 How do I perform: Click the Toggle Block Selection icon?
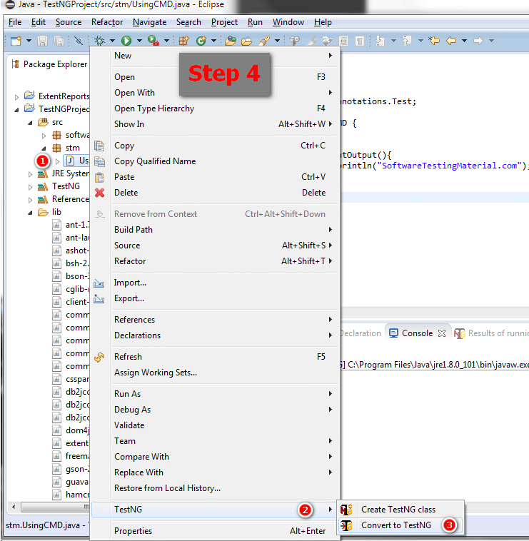343,41
